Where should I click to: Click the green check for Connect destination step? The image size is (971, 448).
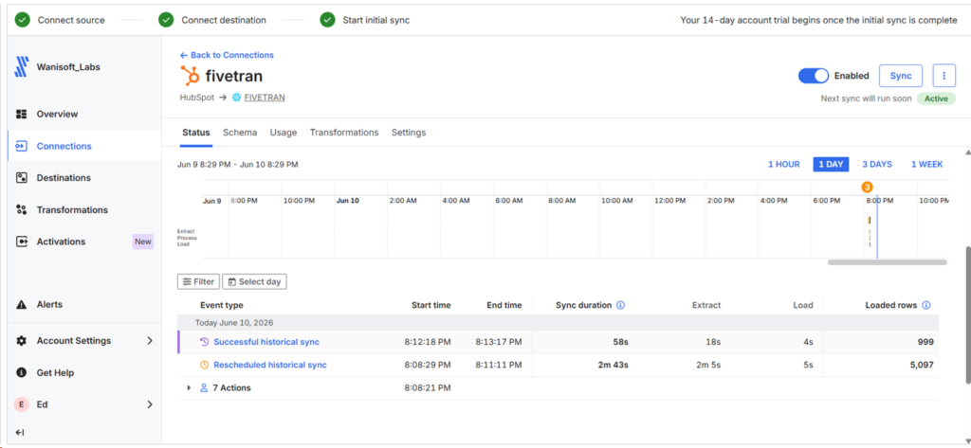166,20
